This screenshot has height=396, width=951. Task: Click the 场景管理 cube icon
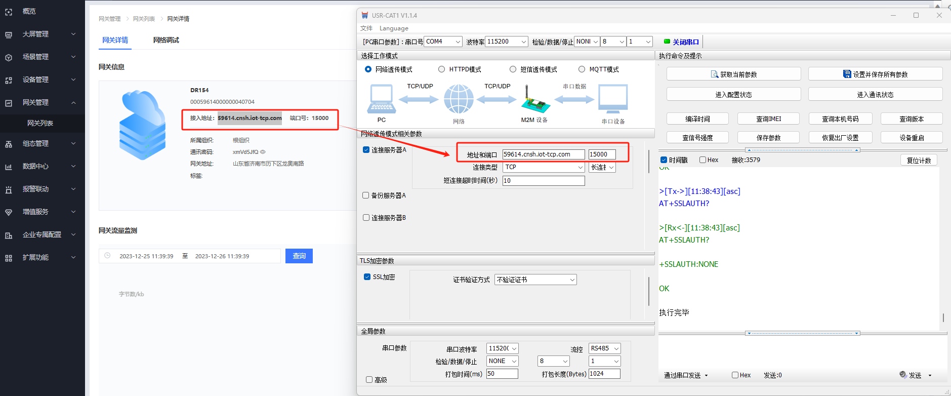pyautogui.click(x=9, y=57)
